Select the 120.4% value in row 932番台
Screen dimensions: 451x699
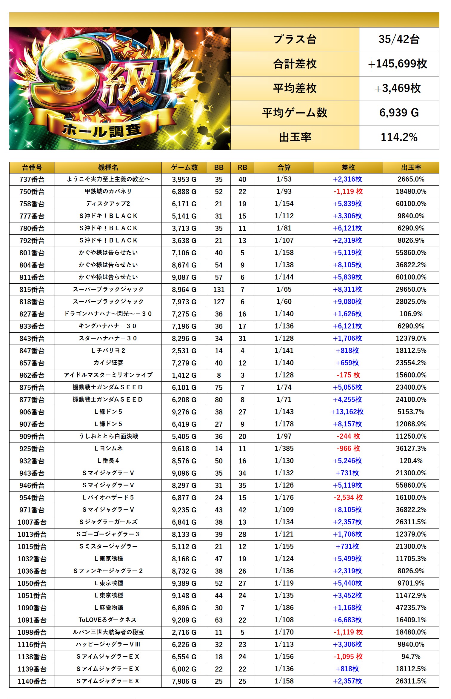pyautogui.click(x=411, y=461)
